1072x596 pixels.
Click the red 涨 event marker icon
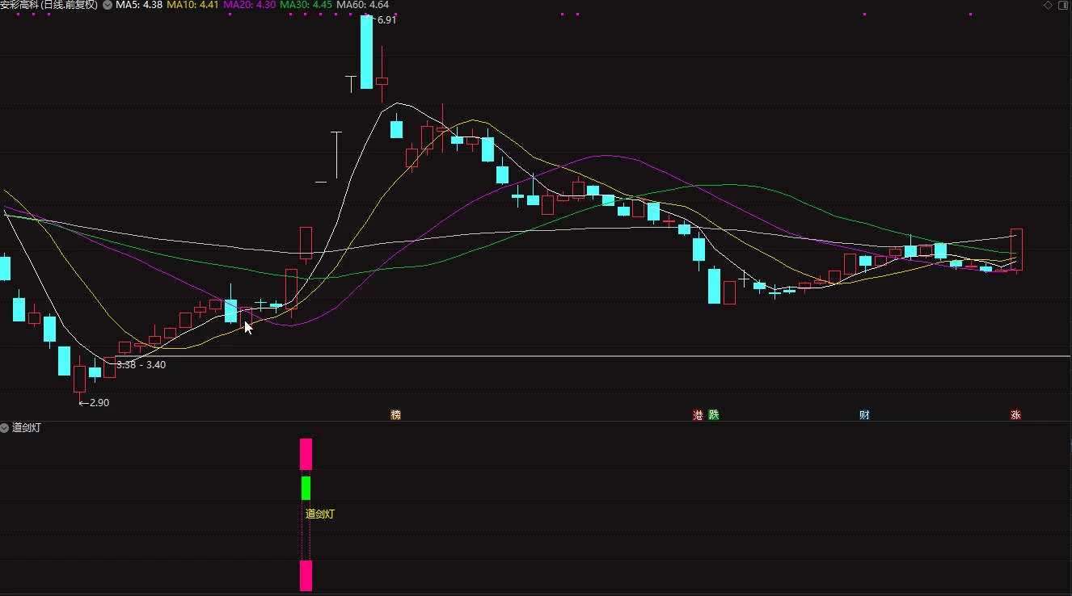tap(1015, 415)
